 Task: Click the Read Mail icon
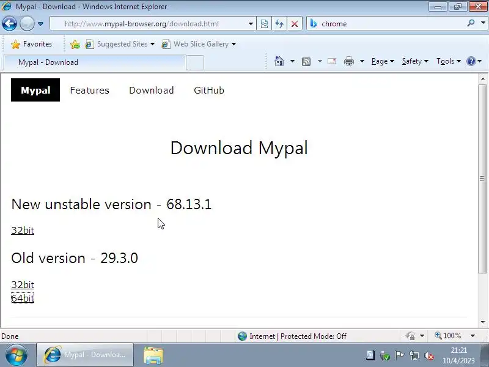pyautogui.click(x=332, y=61)
